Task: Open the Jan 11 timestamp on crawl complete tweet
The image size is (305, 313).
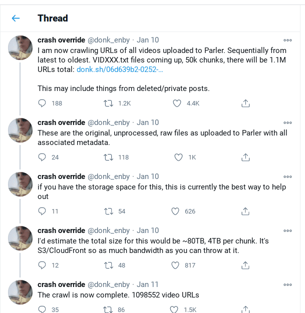Action: click(x=148, y=284)
